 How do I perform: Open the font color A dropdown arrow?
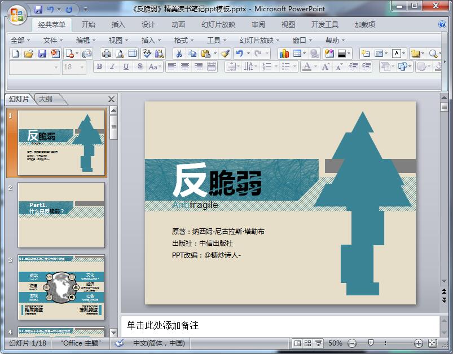click(315, 67)
